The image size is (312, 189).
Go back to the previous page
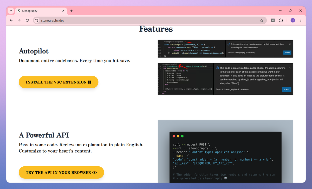[x=11, y=20]
